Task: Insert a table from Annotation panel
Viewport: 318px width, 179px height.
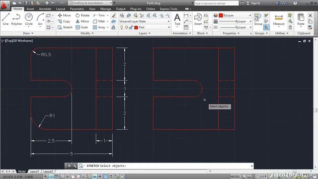Action: pos(186,27)
